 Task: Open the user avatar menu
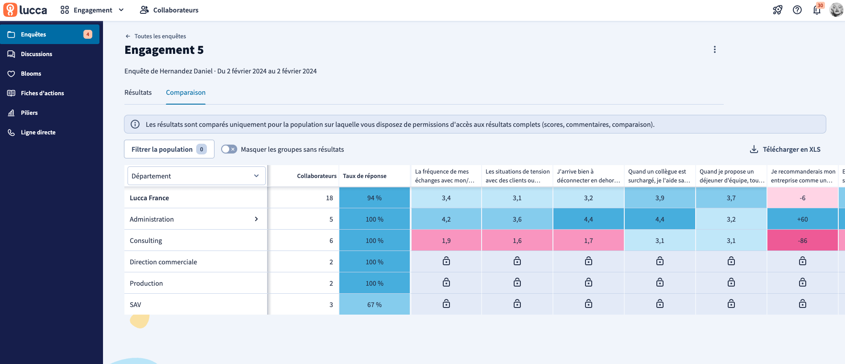click(836, 10)
